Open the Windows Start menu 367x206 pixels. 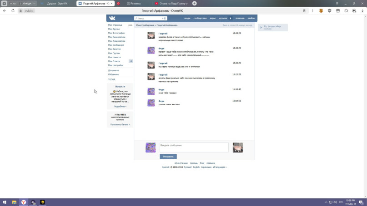(5, 202)
